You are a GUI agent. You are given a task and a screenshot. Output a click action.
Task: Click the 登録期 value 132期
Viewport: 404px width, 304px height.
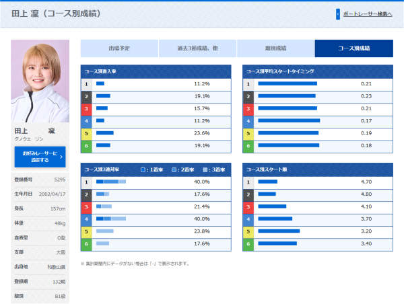pos(59,282)
